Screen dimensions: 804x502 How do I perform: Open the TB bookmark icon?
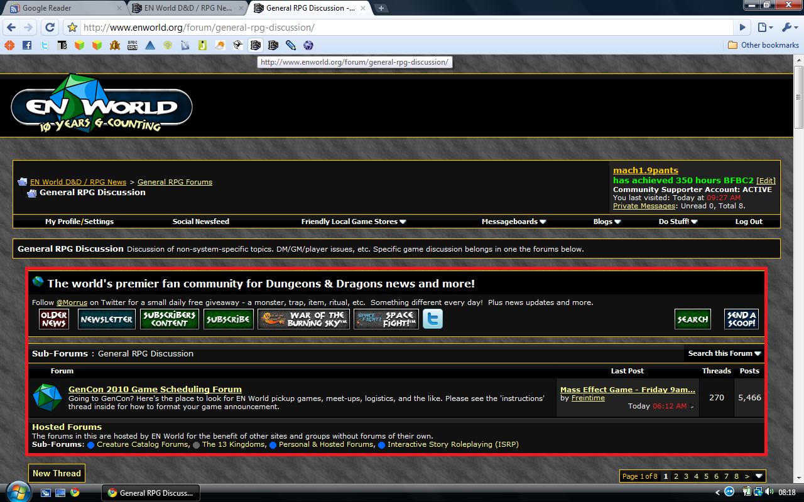[x=62, y=45]
